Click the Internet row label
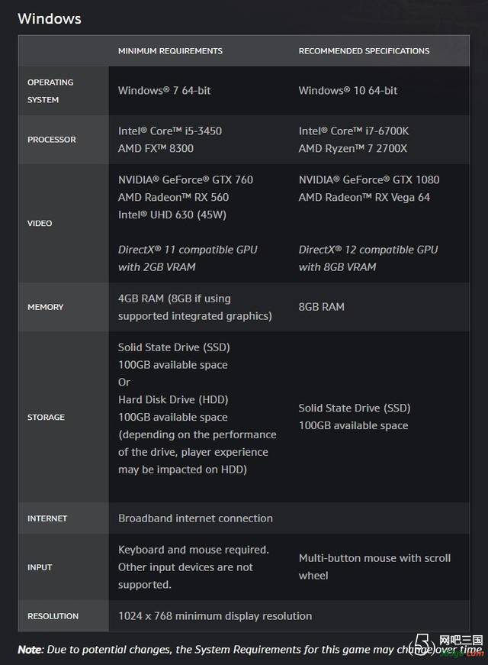The width and height of the screenshot is (488, 665). 47,518
